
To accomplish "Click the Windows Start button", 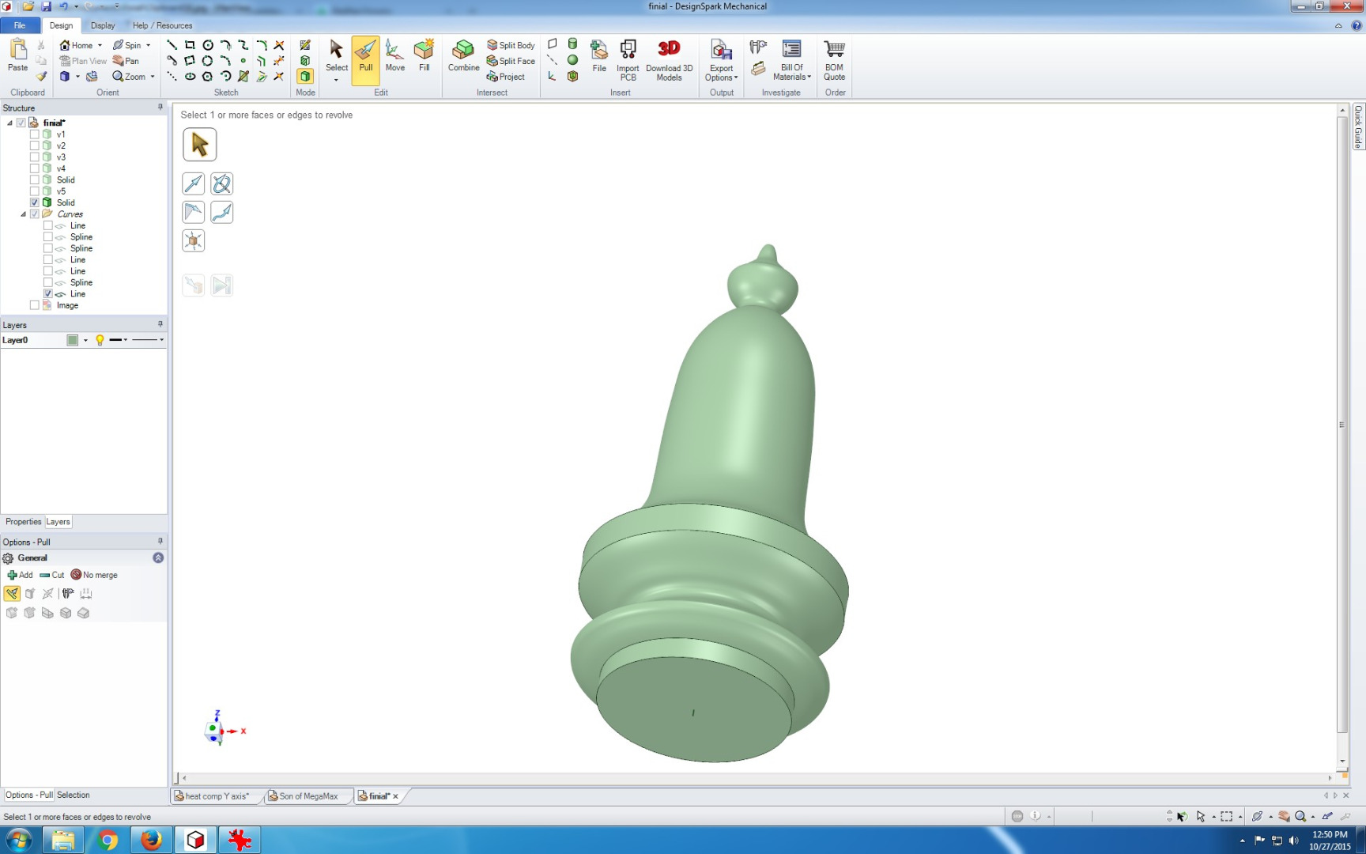I will click(x=19, y=840).
